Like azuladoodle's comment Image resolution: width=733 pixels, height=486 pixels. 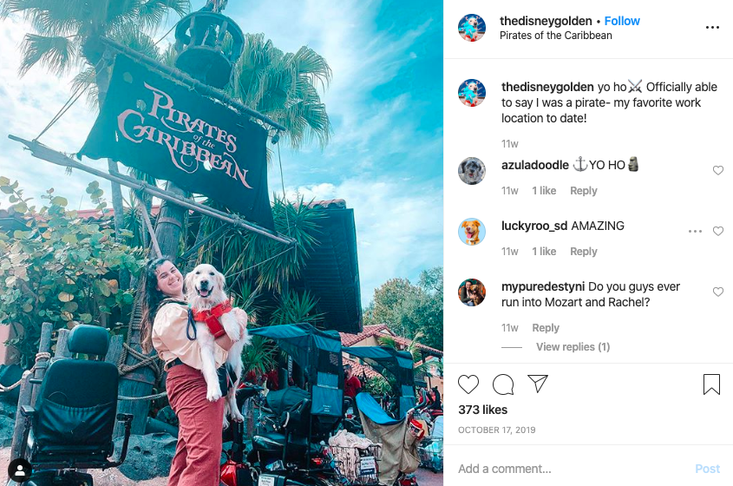718,170
